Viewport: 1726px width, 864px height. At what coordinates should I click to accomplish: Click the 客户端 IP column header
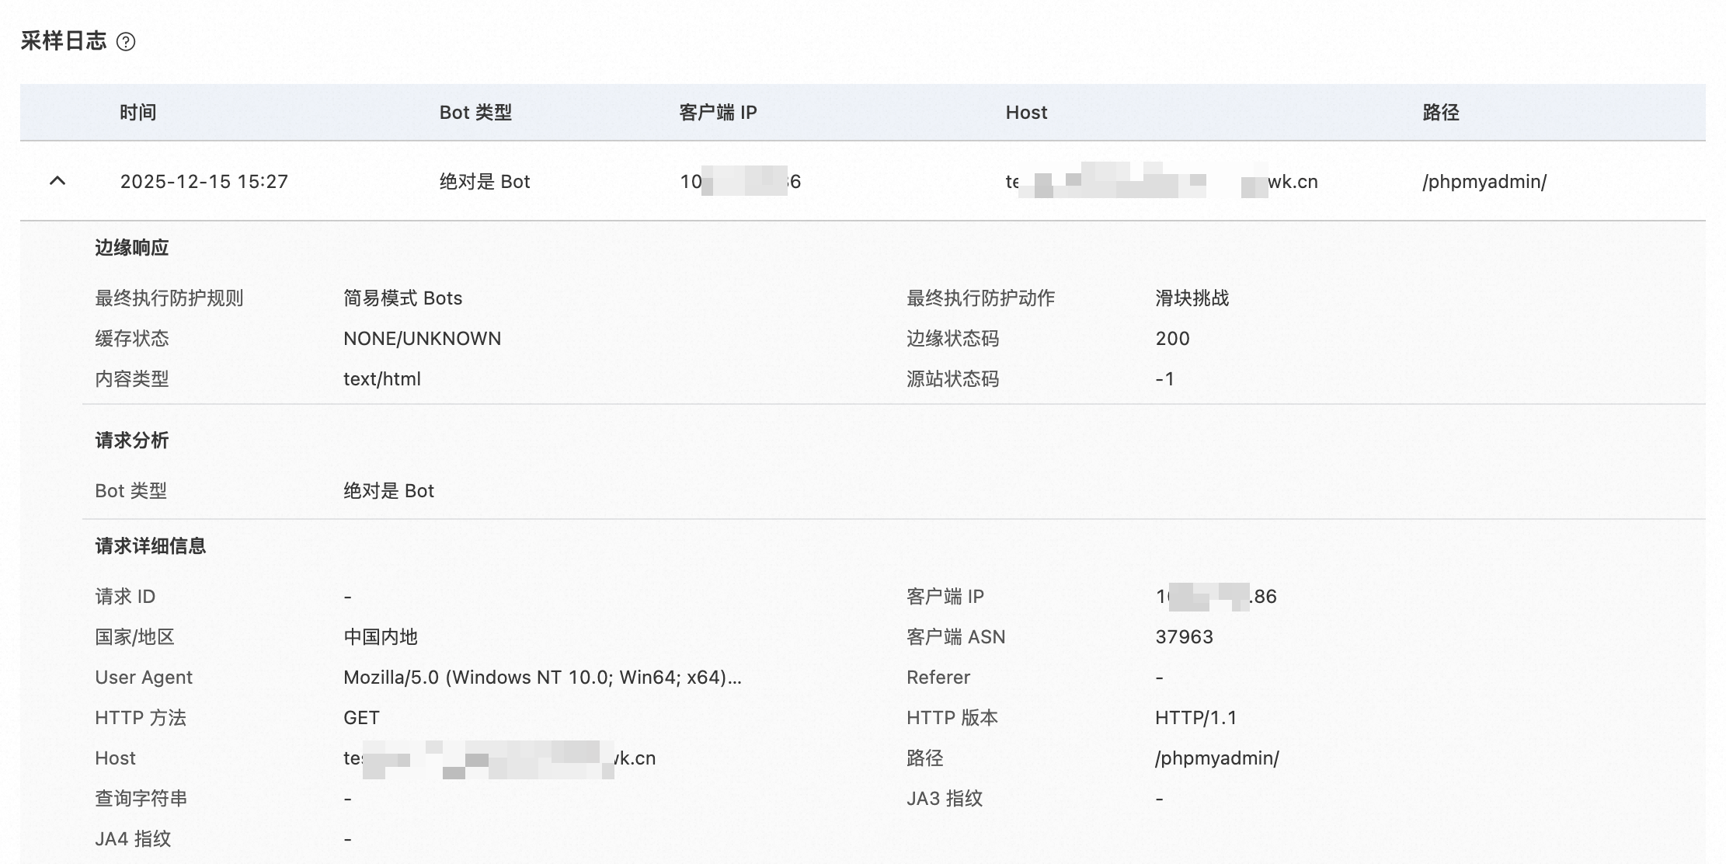point(718,113)
